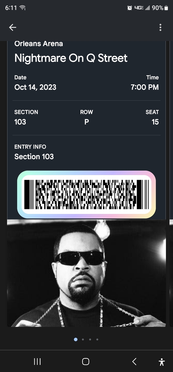Viewport: 173px width, 372px height.
Task: Select the fourth page indicator dot
Action: (x=97, y=339)
